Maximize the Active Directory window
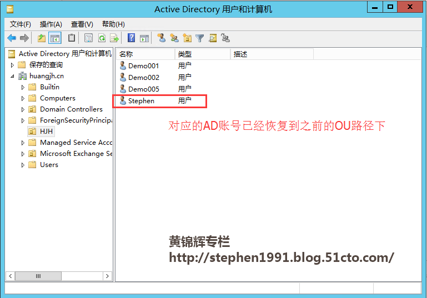Screen dimensions: 427x298 pyautogui.click(x=390, y=7)
